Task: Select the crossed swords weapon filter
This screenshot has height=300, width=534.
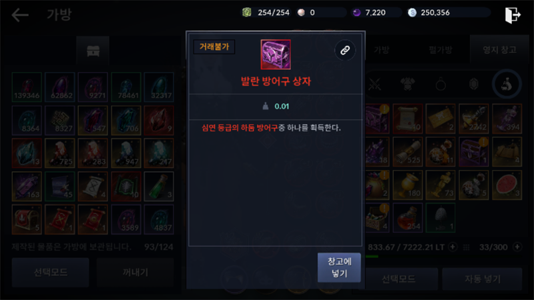Action: [374, 84]
